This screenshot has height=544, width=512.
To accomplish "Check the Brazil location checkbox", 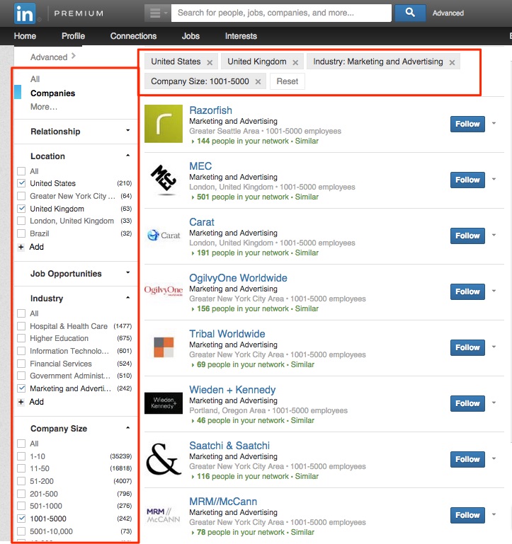I will coord(21,233).
